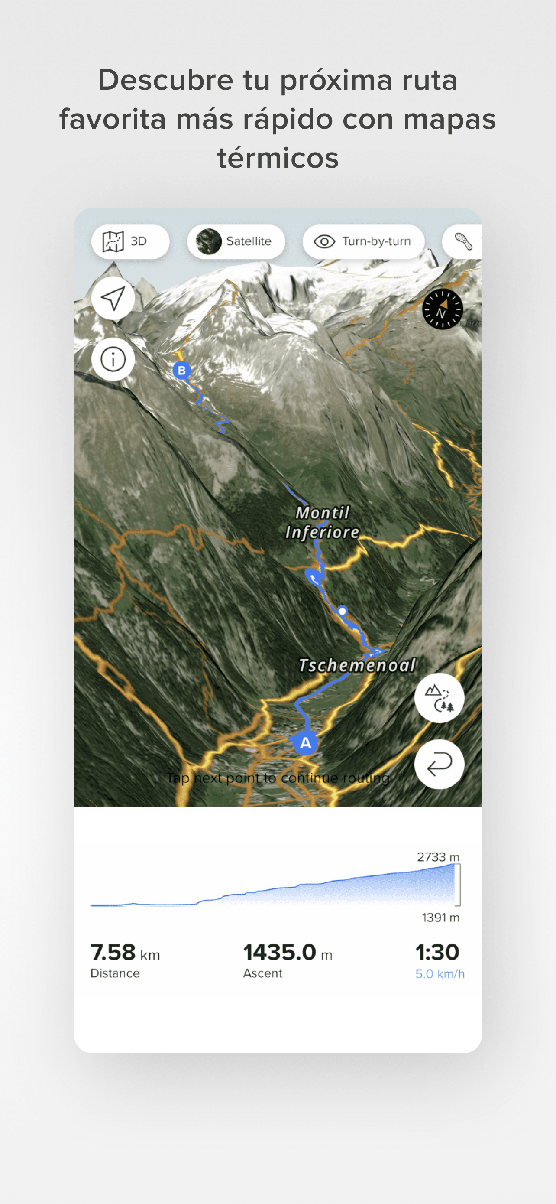Toggle the 3D map view chip
The image size is (556, 1204).
coord(130,241)
